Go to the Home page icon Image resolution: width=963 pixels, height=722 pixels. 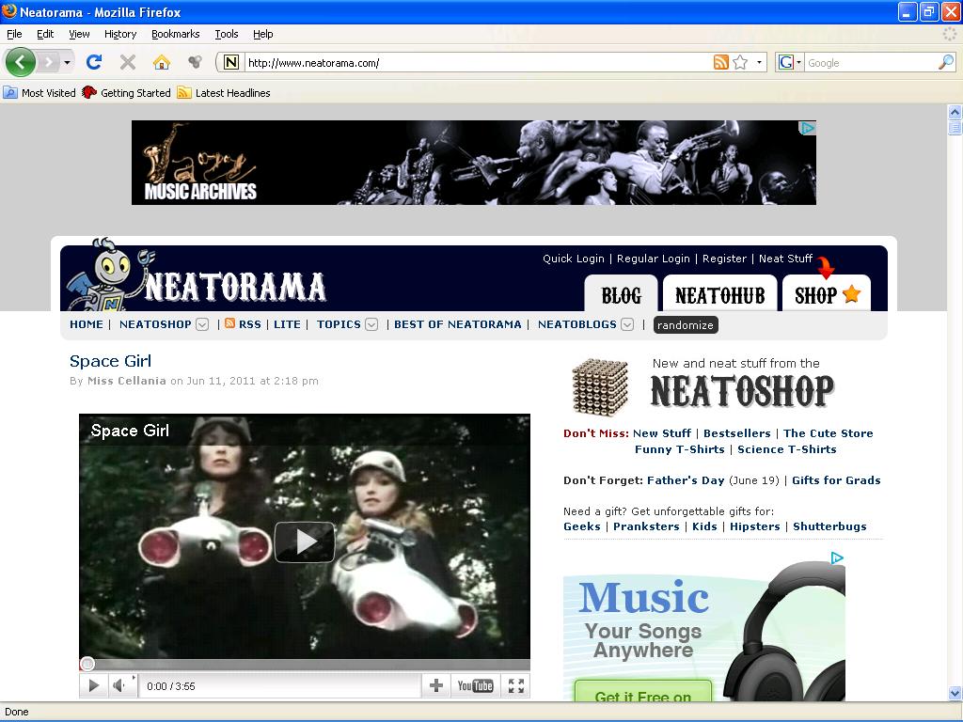click(162, 62)
